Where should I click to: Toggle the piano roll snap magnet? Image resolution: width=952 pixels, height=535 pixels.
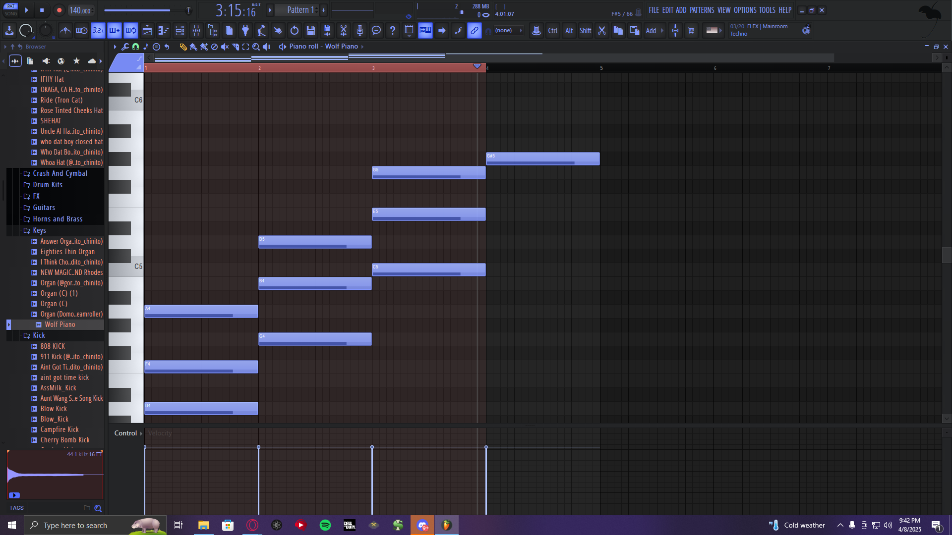pos(135,47)
